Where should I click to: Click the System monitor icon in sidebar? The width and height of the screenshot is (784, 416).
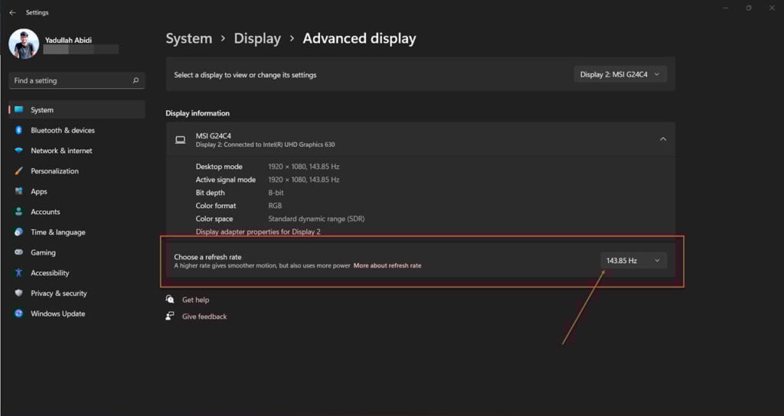[19, 110]
